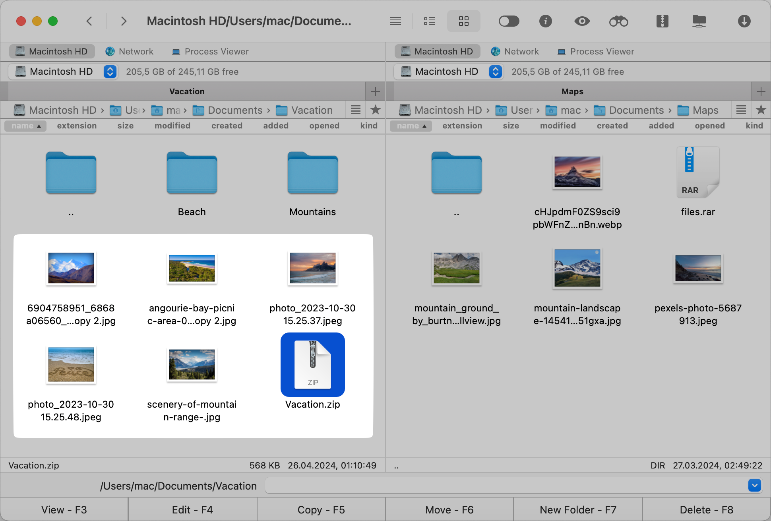771x521 pixels.
Task: Switch to thumbnail view in the toolbar
Action: 463,21
